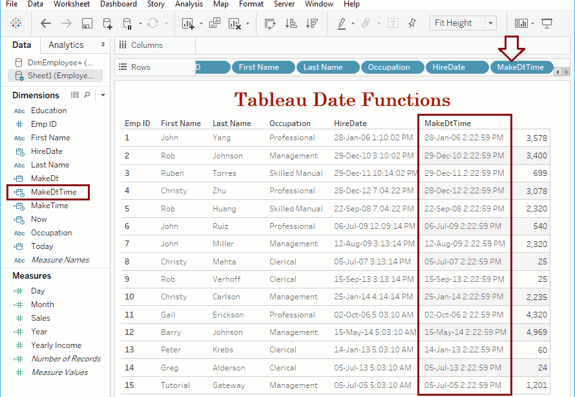
Task: Click the search magnifier icon in Dimensions
Action: [87, 95]
